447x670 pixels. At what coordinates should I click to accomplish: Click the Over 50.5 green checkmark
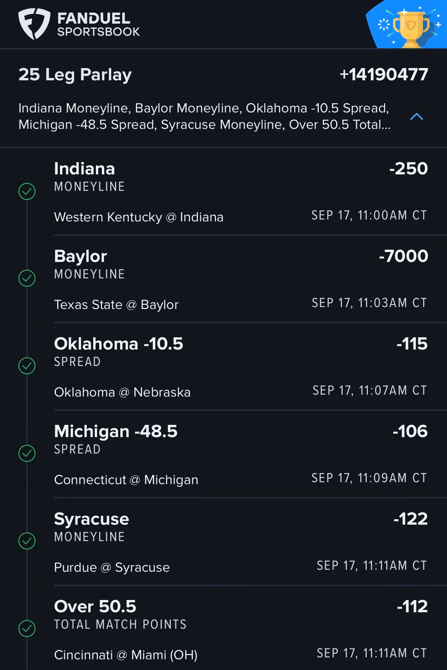click(27, 629)
